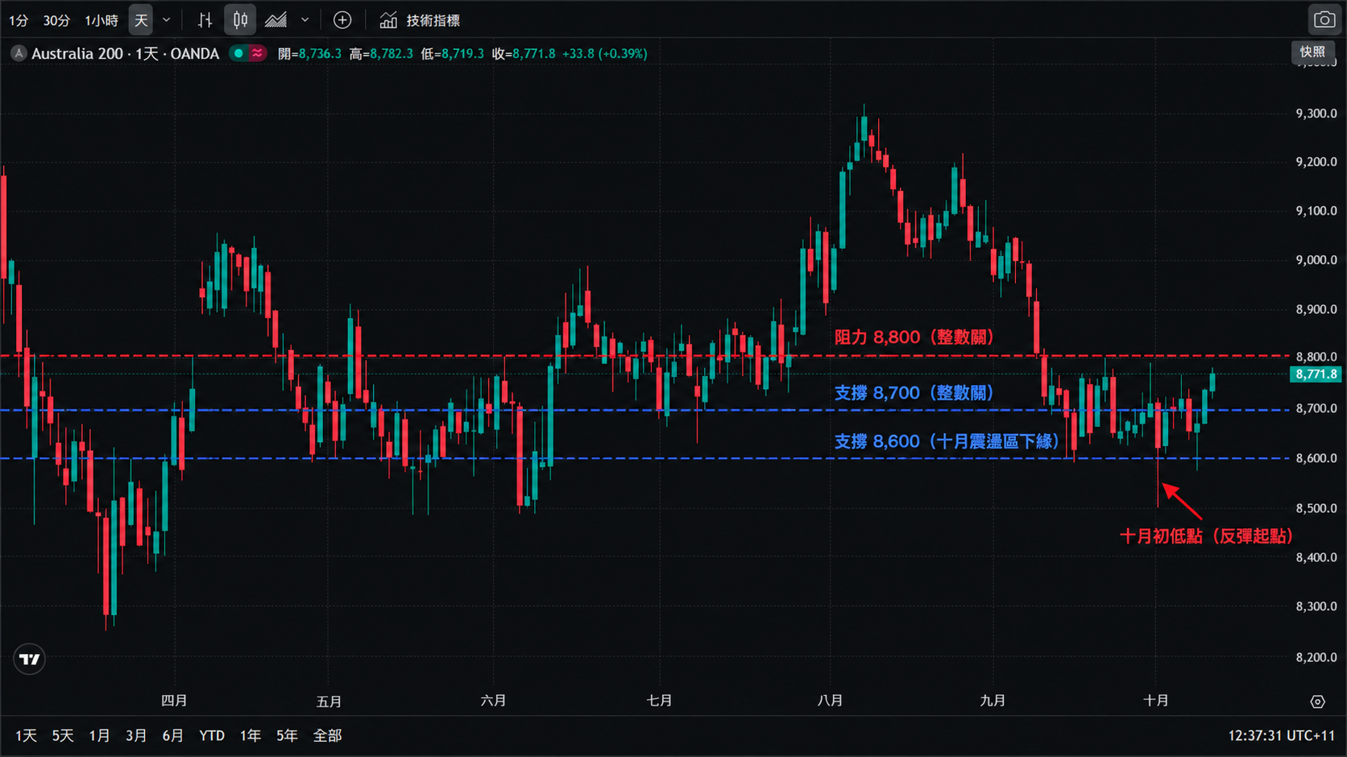The height and width of the screenshot is (757, 1347).
Task: Select the 30分 interval
Action: 56,20
